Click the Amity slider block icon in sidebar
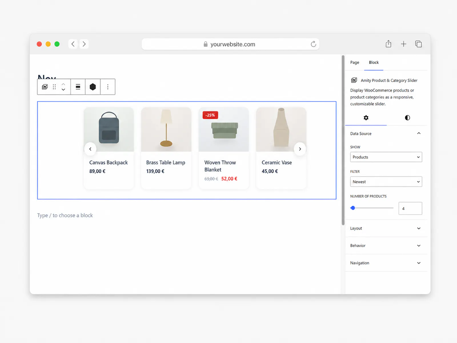This screenshot has height=343, width=457. pyautogui.click(x=354, y=80)
